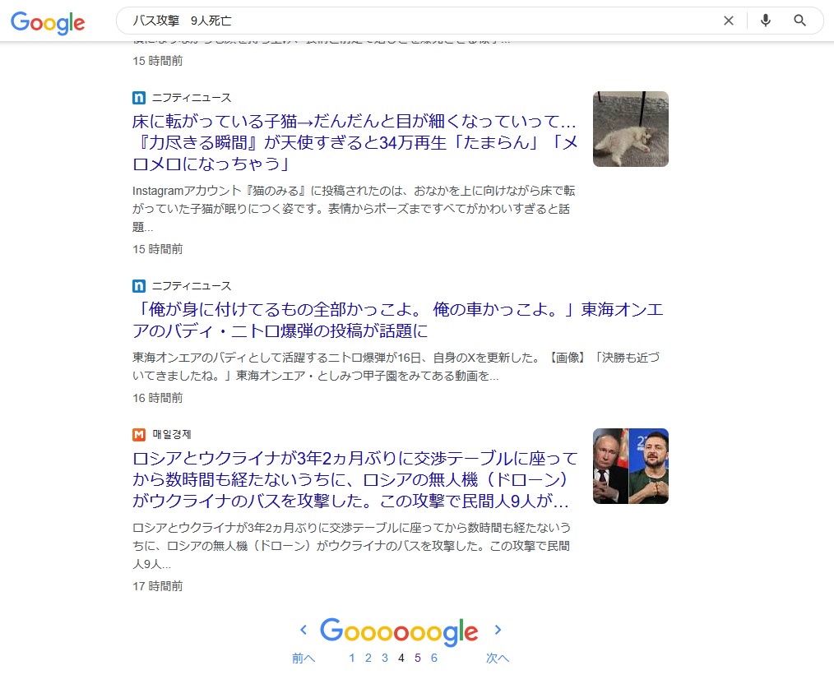
Task: Start voice search with the microphone icon
Action: [x=766, y=21]
